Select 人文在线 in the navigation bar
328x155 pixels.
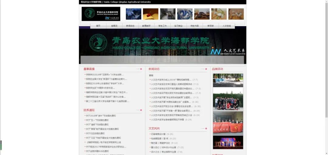coord(227,26)
